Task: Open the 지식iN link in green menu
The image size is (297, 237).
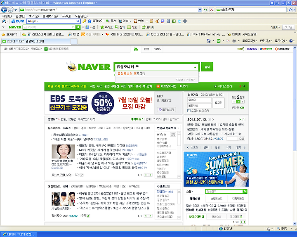Action: pyautogui.click(x=75, y=86)
